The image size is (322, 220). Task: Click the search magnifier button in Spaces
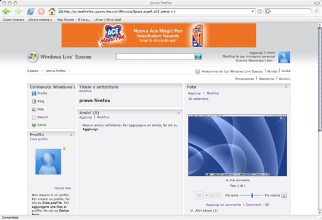(x=198, y=56)
